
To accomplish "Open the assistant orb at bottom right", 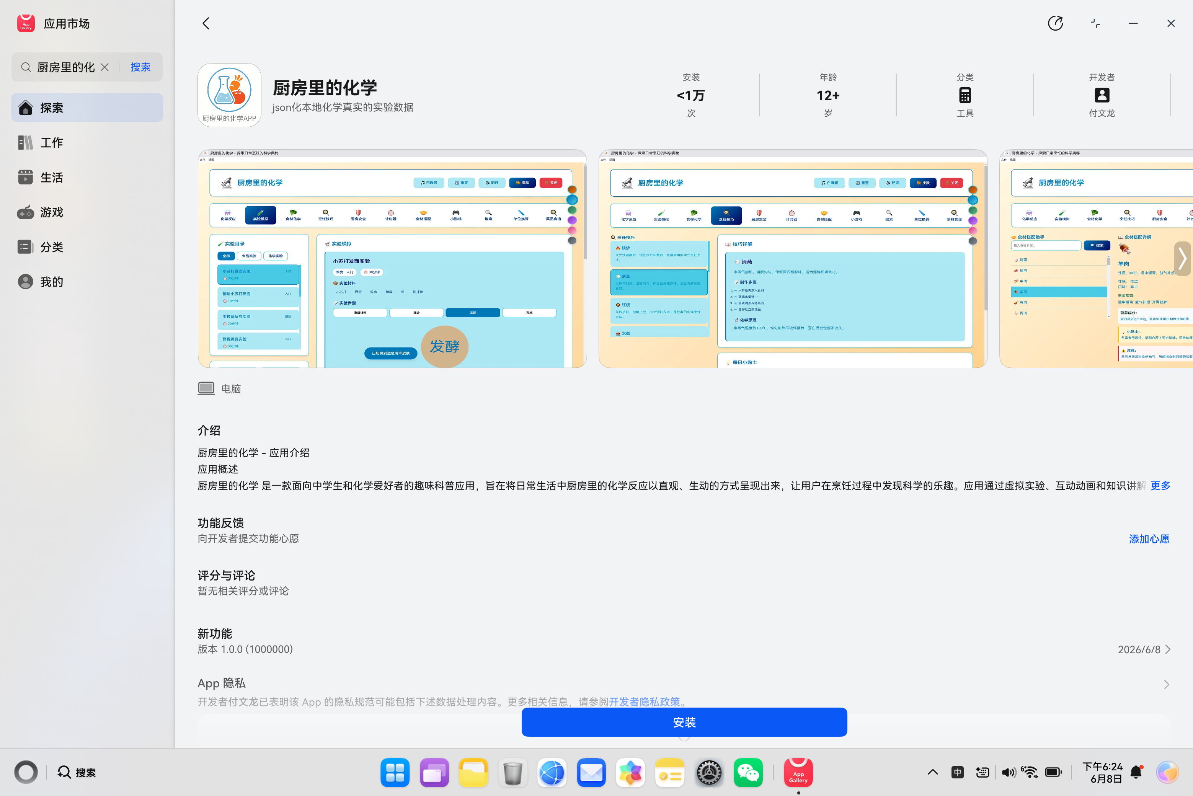I will point(1167,772).
